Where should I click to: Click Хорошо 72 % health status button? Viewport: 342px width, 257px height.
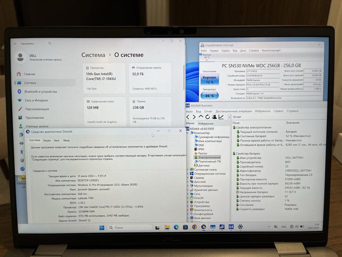(x=209, y=80)
